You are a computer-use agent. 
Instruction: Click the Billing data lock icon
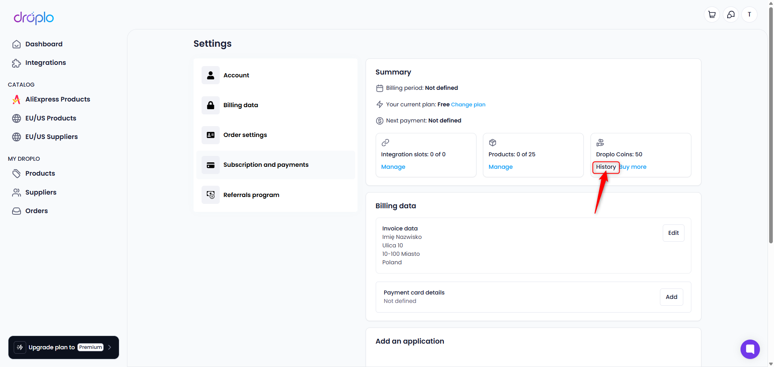pyautogui.click(x=210, y=105)
